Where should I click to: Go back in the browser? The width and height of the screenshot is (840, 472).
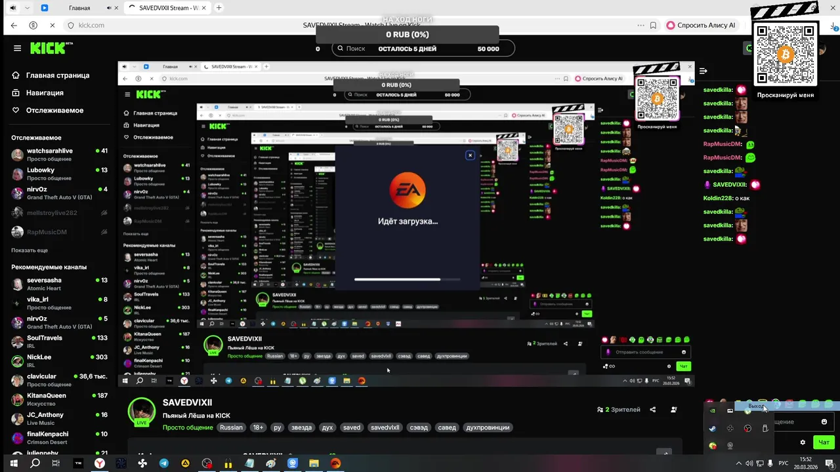pyautogui.click(x=14, y=25)
